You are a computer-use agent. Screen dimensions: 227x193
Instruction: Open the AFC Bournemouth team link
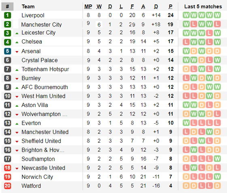(45, 87)
